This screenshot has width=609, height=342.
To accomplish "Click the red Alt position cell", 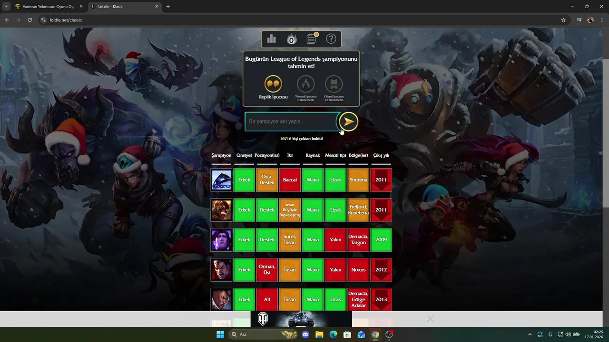I will (267, 300).
